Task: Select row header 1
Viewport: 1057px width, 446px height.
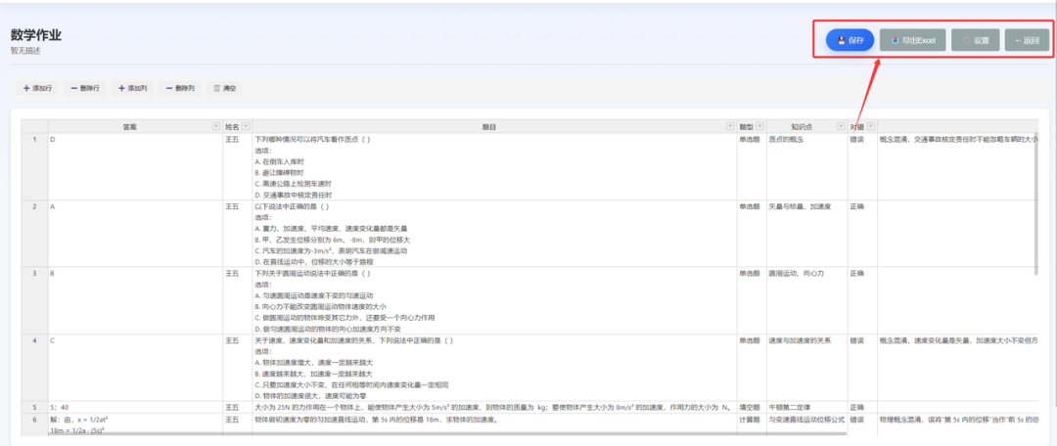Action: click(34, 166)
